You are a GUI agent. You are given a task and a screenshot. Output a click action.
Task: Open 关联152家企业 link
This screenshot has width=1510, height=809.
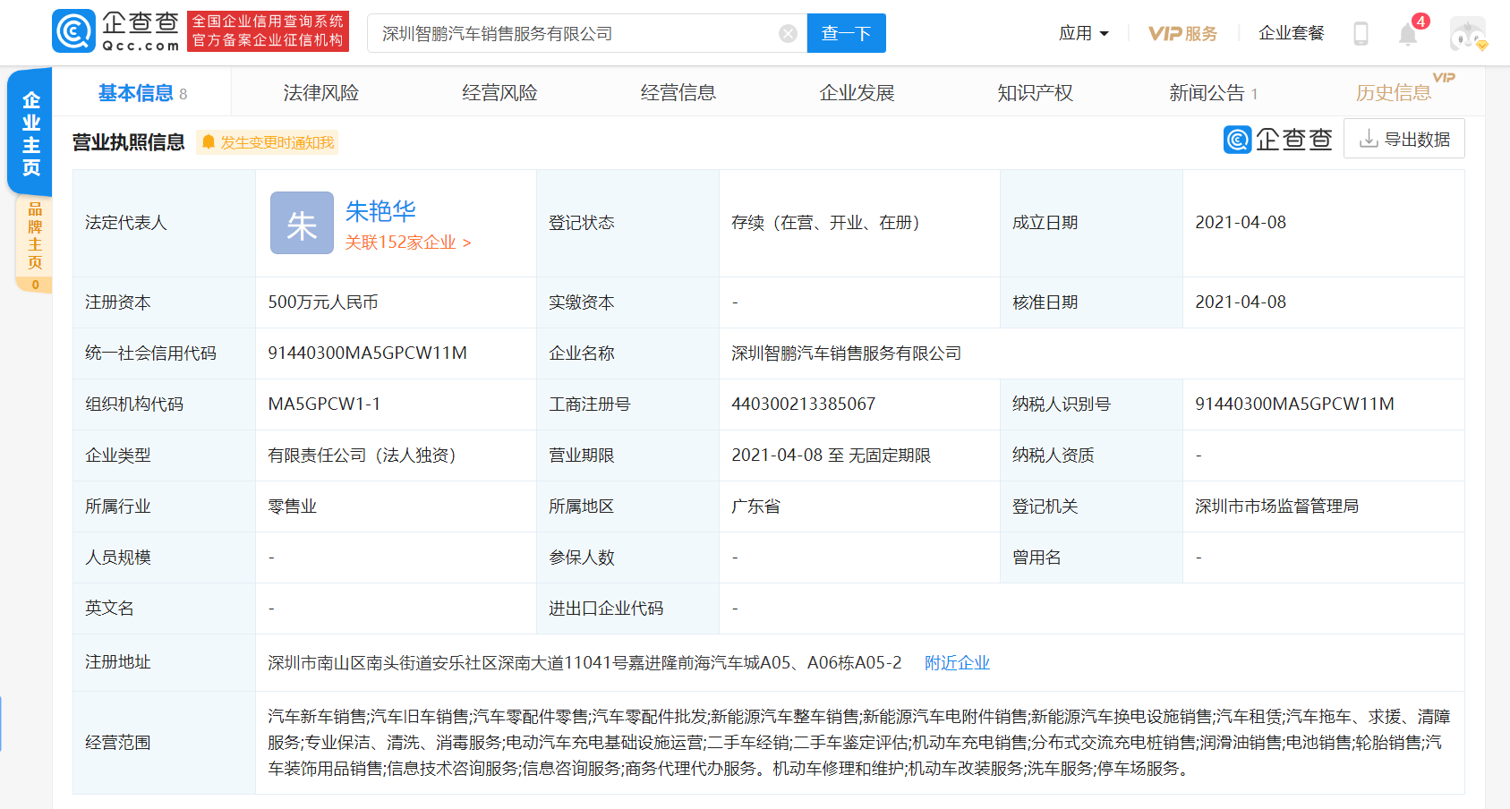point(408,243)
